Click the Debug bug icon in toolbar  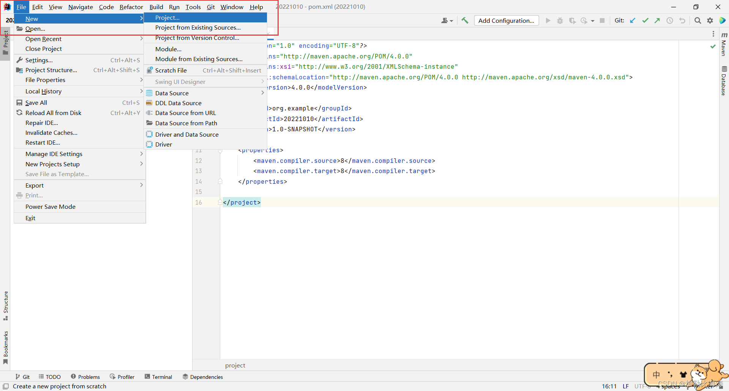point(560,20)
